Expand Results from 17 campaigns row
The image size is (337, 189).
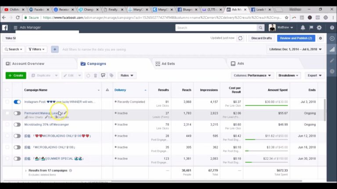pyautogui.click(x=26, y=171)
